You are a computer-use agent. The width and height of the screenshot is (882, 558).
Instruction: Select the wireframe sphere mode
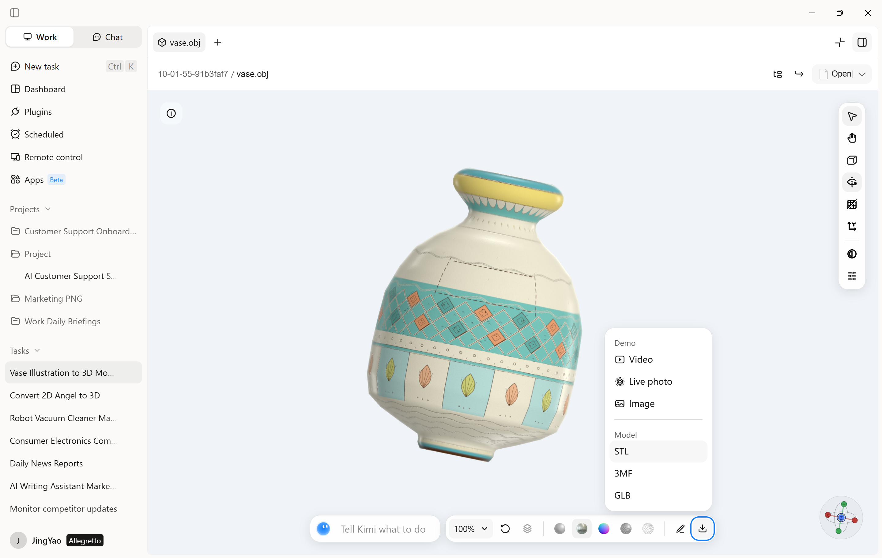coord(648,529)
